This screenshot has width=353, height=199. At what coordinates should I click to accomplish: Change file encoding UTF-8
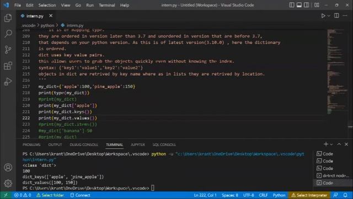(249, 195)
